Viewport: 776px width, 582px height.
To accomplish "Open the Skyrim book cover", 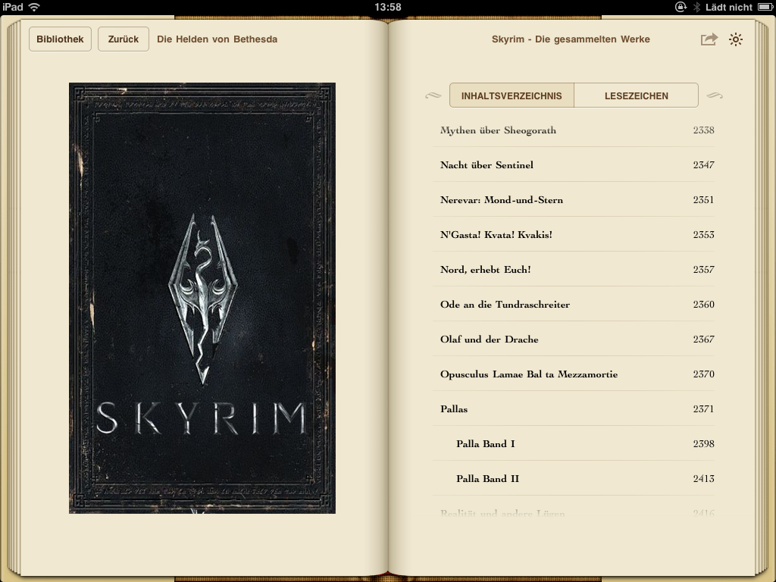I will (x=202, y=298).
